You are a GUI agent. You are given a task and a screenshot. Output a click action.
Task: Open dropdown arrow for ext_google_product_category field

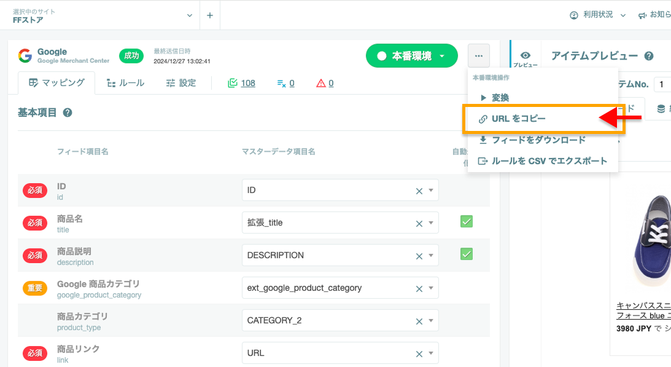431,288
